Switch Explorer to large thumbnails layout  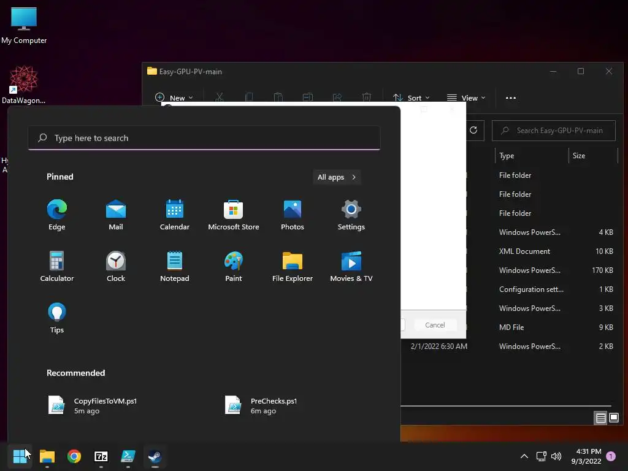pyautogui.click(x=614, y=418)
